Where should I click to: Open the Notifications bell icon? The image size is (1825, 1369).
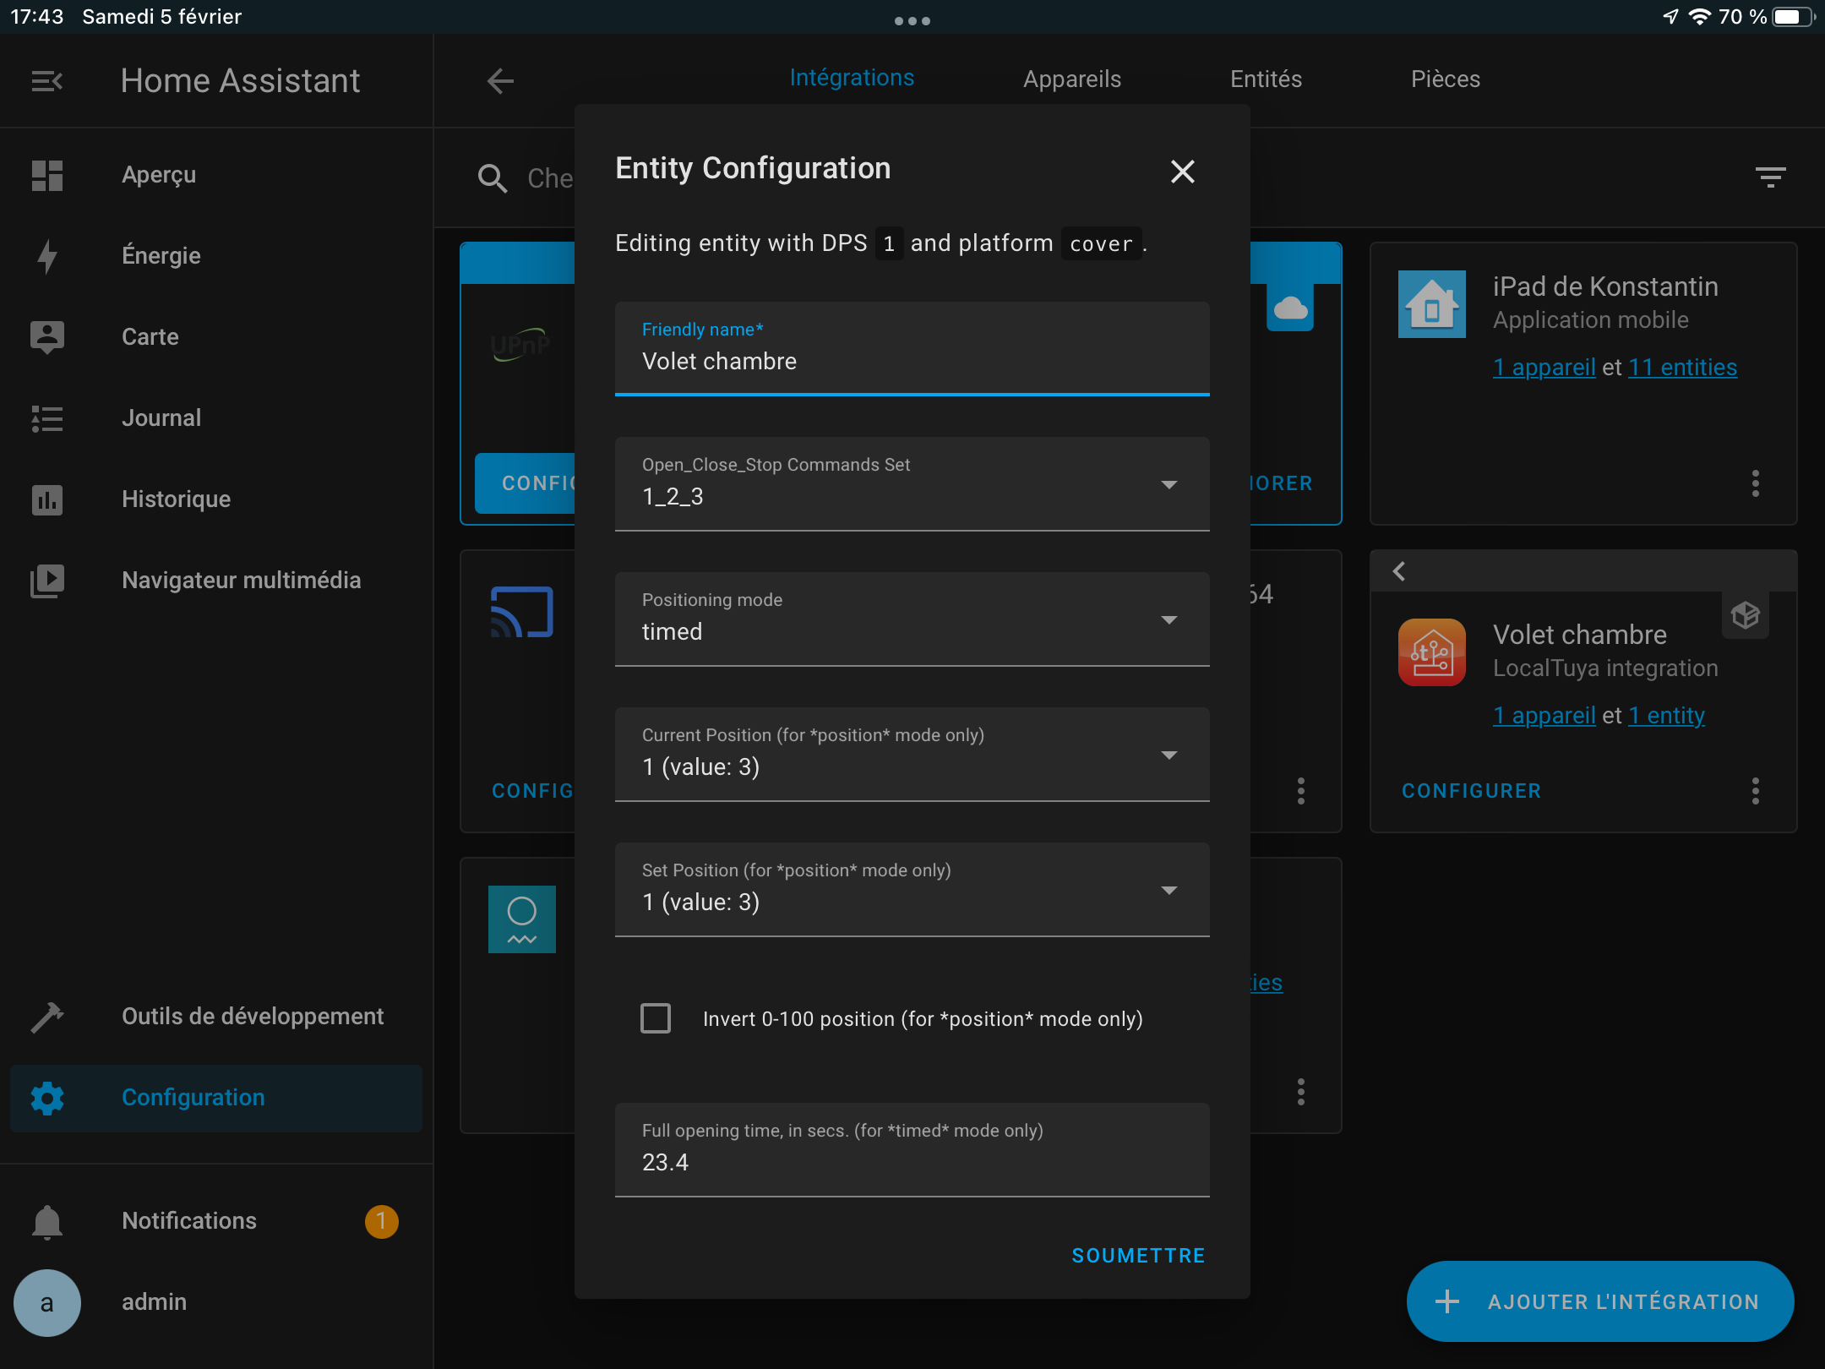(47, 1221)
